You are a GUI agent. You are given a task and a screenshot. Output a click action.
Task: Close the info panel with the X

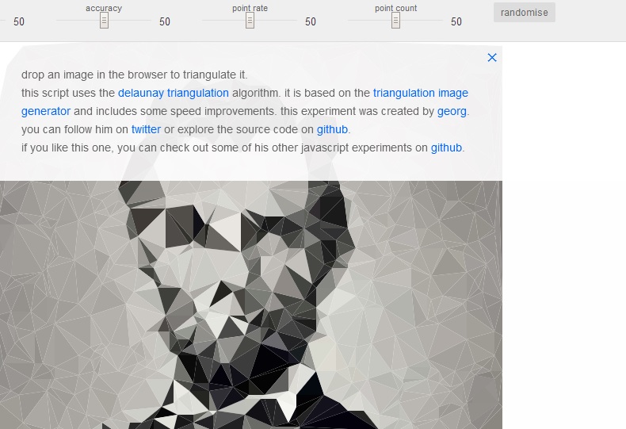tap(492, 57)
